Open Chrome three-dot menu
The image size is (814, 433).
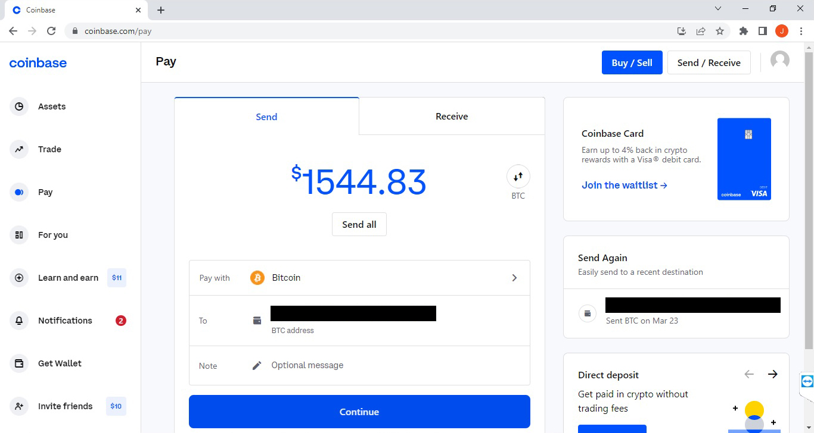click(x=801, y=31)
